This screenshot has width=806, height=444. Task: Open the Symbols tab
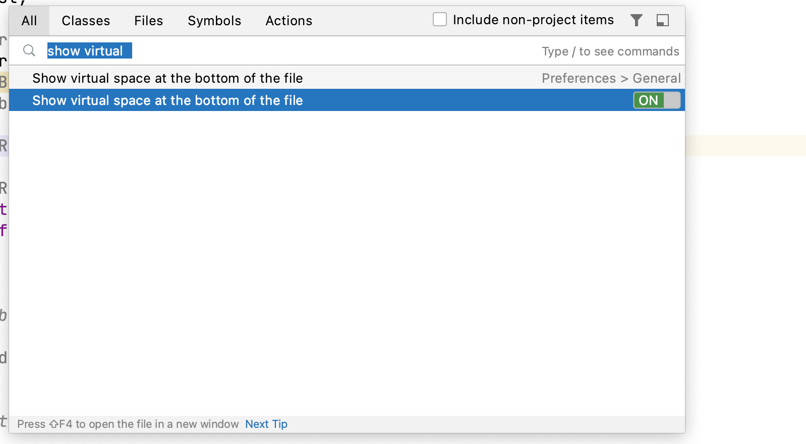click(x=214, y=21)
